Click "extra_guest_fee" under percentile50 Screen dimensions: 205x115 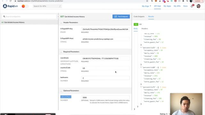click(x=152, y=82)
